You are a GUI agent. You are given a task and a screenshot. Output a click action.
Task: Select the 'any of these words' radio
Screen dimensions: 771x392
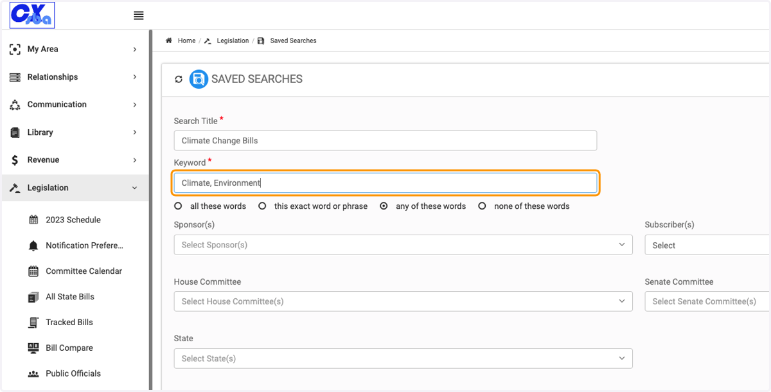[x=384, y=206]
